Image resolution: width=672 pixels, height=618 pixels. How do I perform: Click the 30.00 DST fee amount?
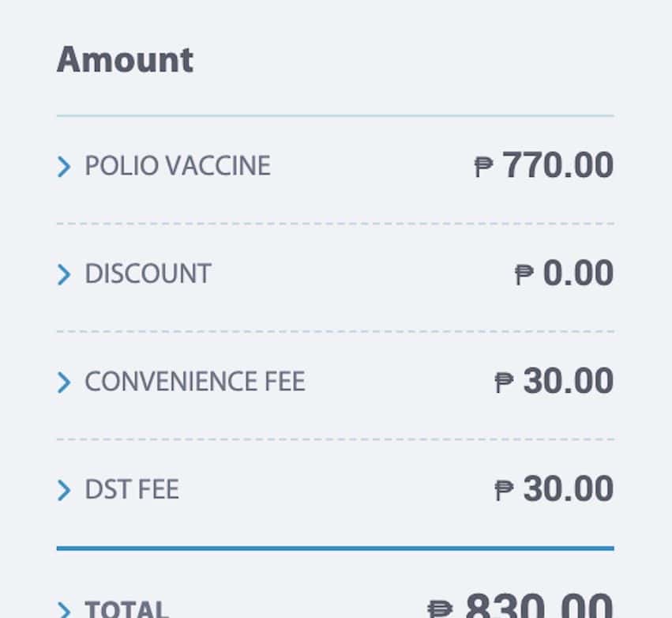[568, 488]
